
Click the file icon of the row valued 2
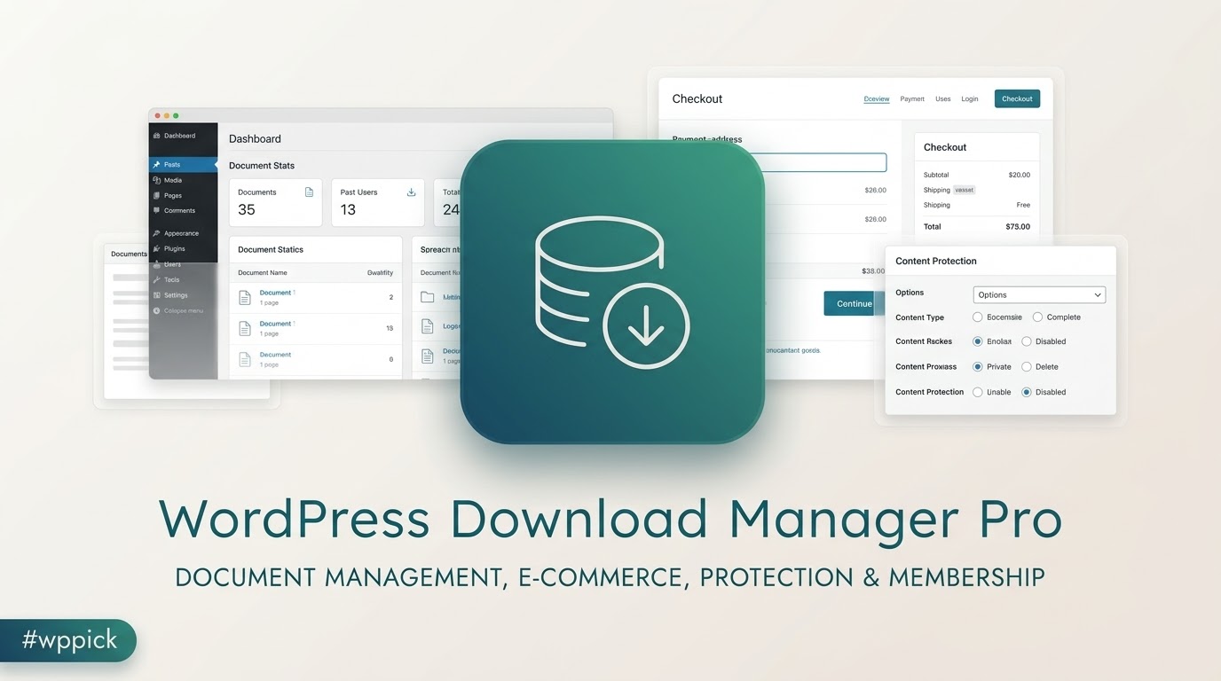[245, 297]
